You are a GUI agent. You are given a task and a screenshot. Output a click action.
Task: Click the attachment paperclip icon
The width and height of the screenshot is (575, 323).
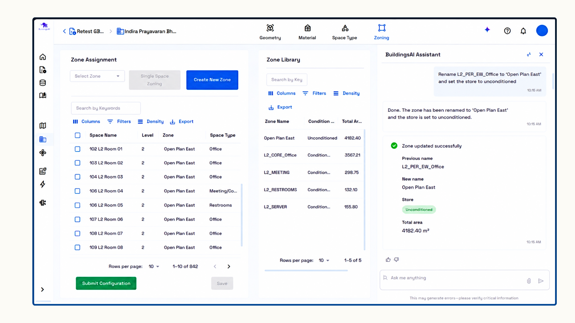tap(529, 281)
